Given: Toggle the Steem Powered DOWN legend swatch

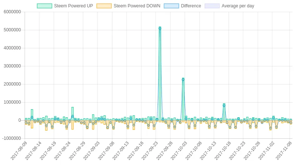Looking at the screenshot, I should tap(104, 6).
